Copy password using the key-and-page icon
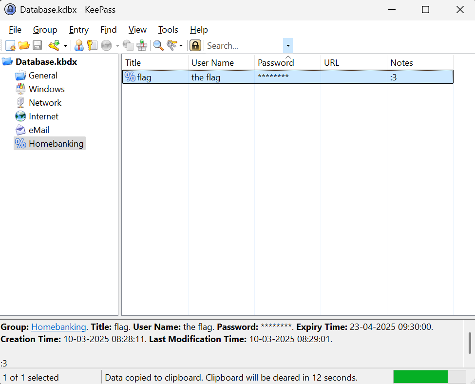Image resolution: width=475 pixels, height=384 pixels. click(x=92, y=46)
